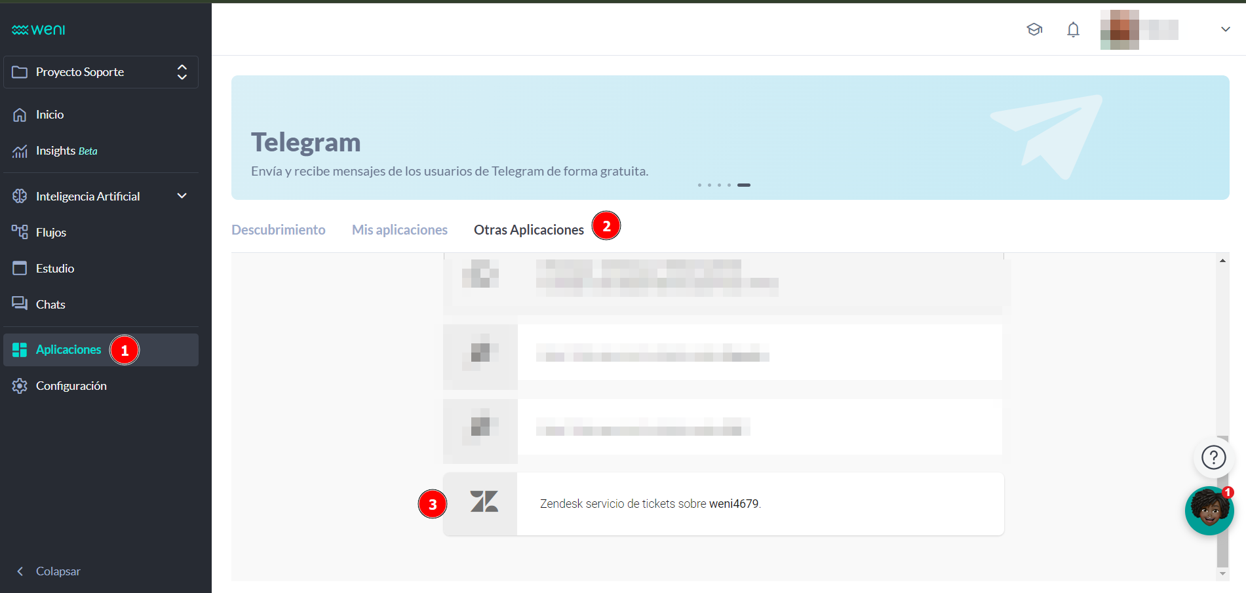Open the support chat avatar bubble

[1209, 511]
